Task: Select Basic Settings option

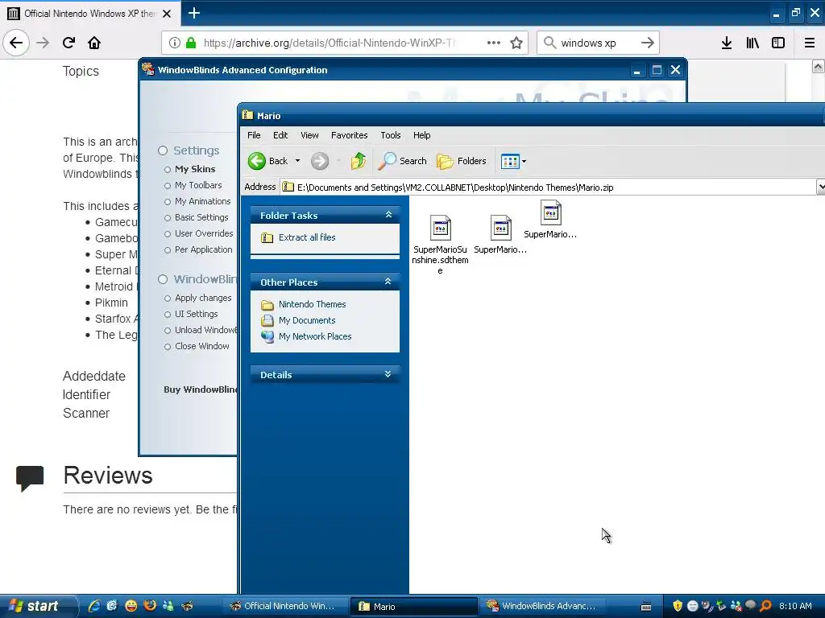Action: (x=196, y=217)
